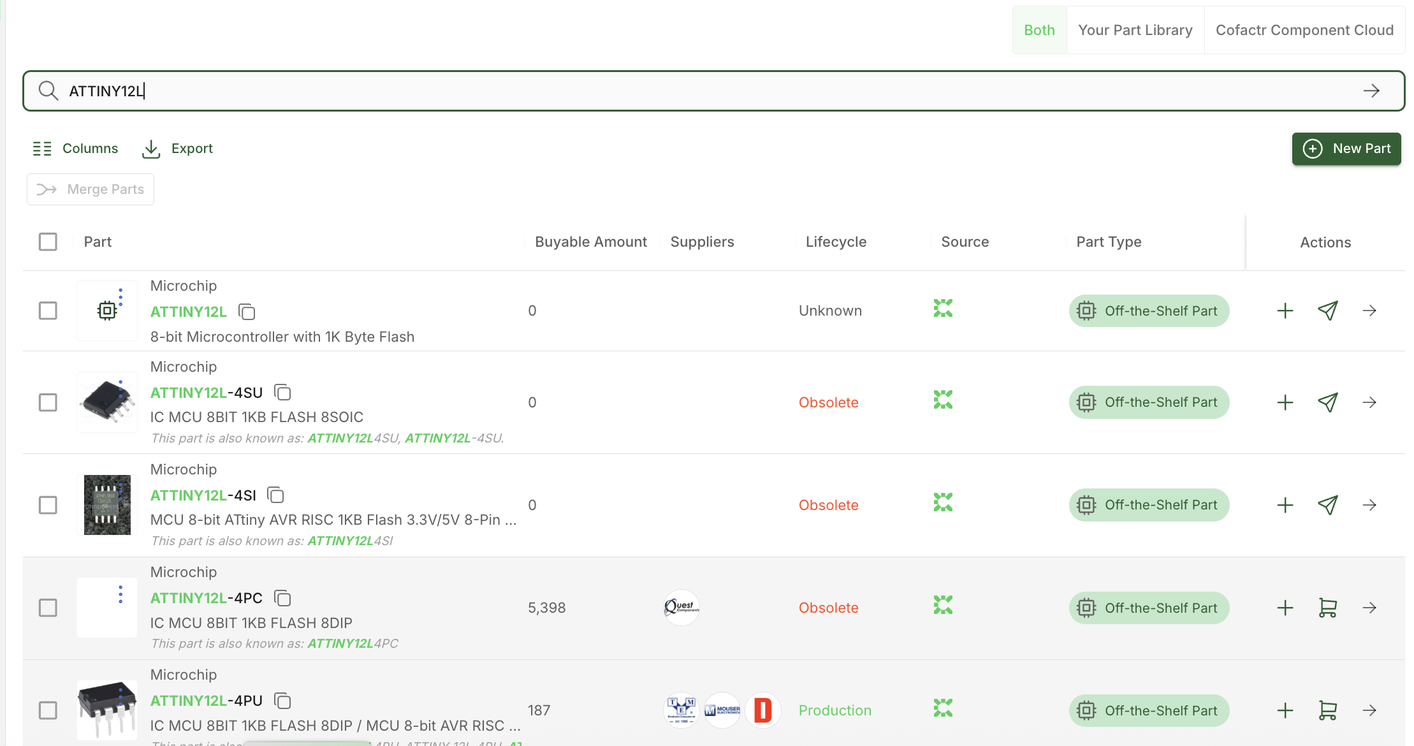Copy the ATTINY12L-4PU part number
The width and height of the screenshot is (1414, 746).
[x=282, y=701]
